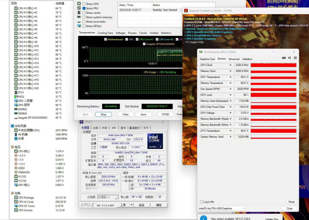
Task: Click the fan icon next to 冷却风扇
Action: (x=12, y=126)
